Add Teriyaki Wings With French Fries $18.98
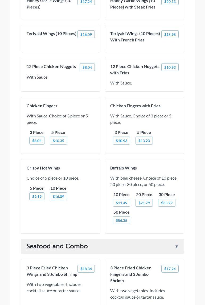This screenshot has height=305, width=205. [x=170, y=34]
